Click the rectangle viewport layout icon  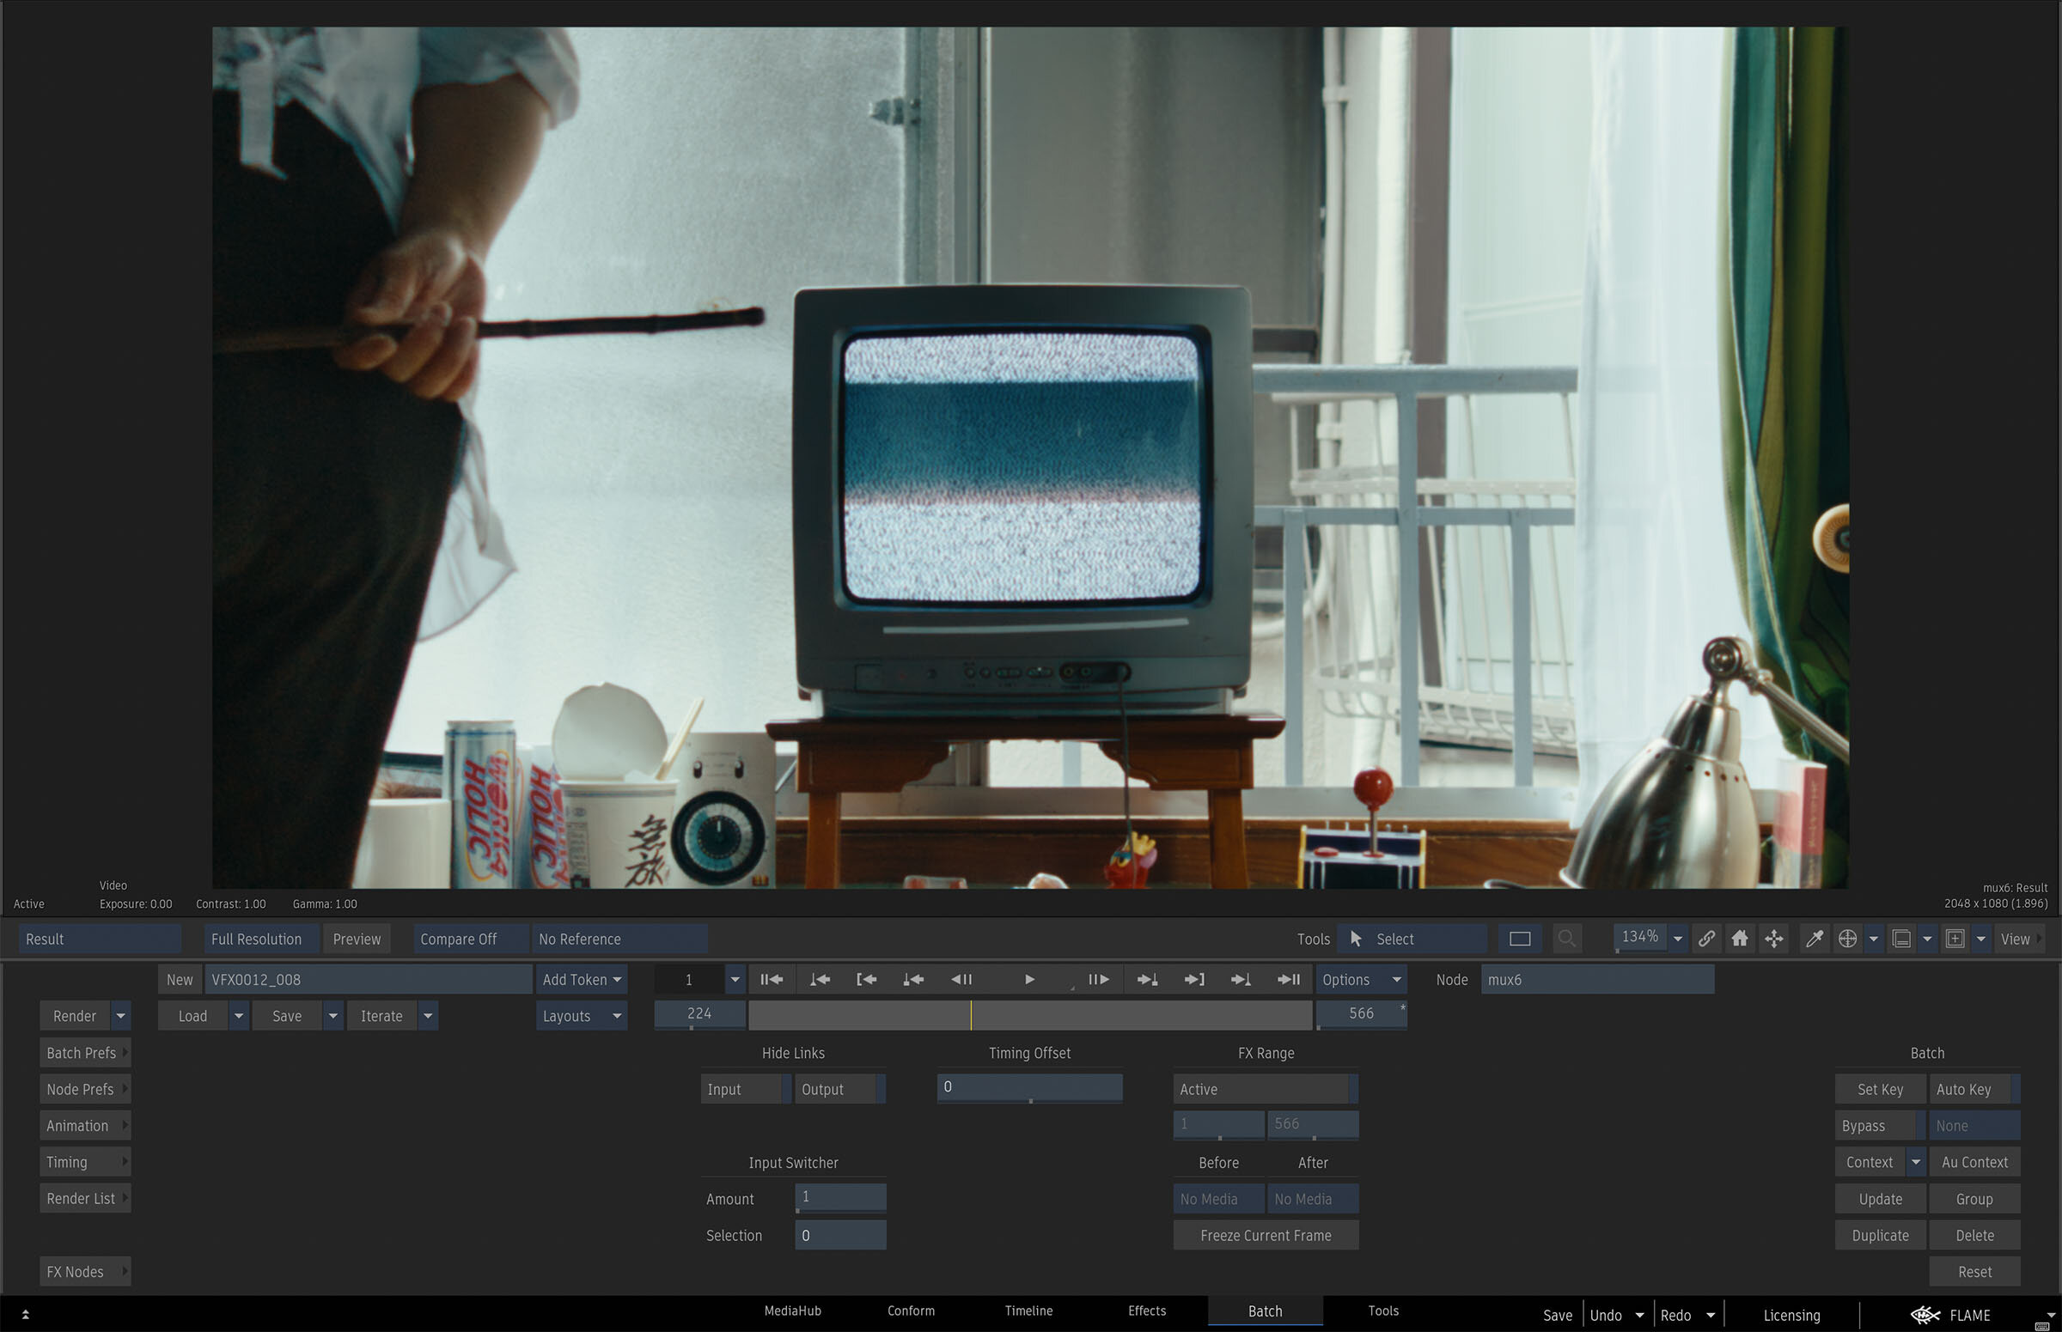pyautogui.click(x=1520, y=939)
